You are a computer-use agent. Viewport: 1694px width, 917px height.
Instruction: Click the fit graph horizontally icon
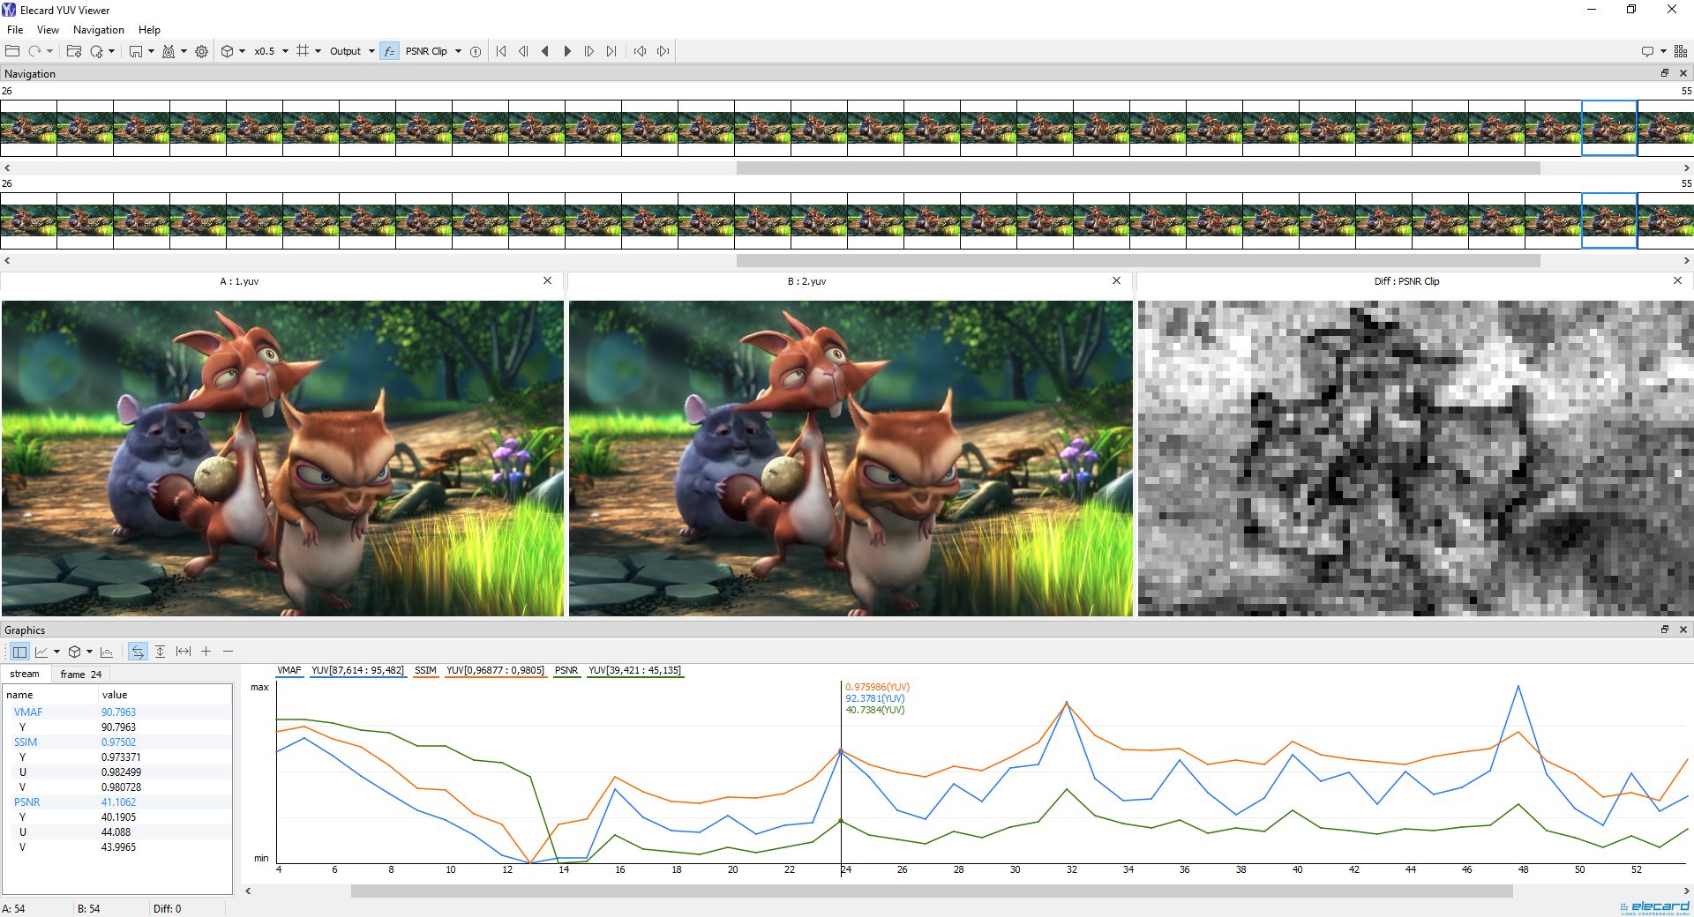184,652
